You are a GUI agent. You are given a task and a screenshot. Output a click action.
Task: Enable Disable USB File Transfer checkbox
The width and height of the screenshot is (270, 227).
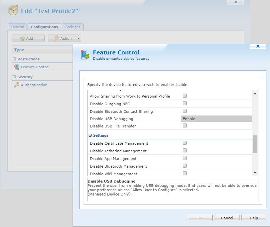pos(185,126)
